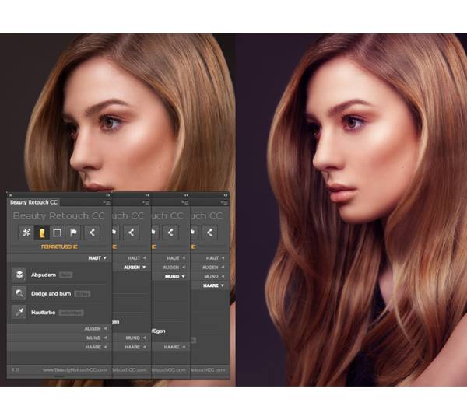The image size is (467, 420).
Task: Collapse the HAARE-expanded panel via double arrows
Action: click(226, 195)
